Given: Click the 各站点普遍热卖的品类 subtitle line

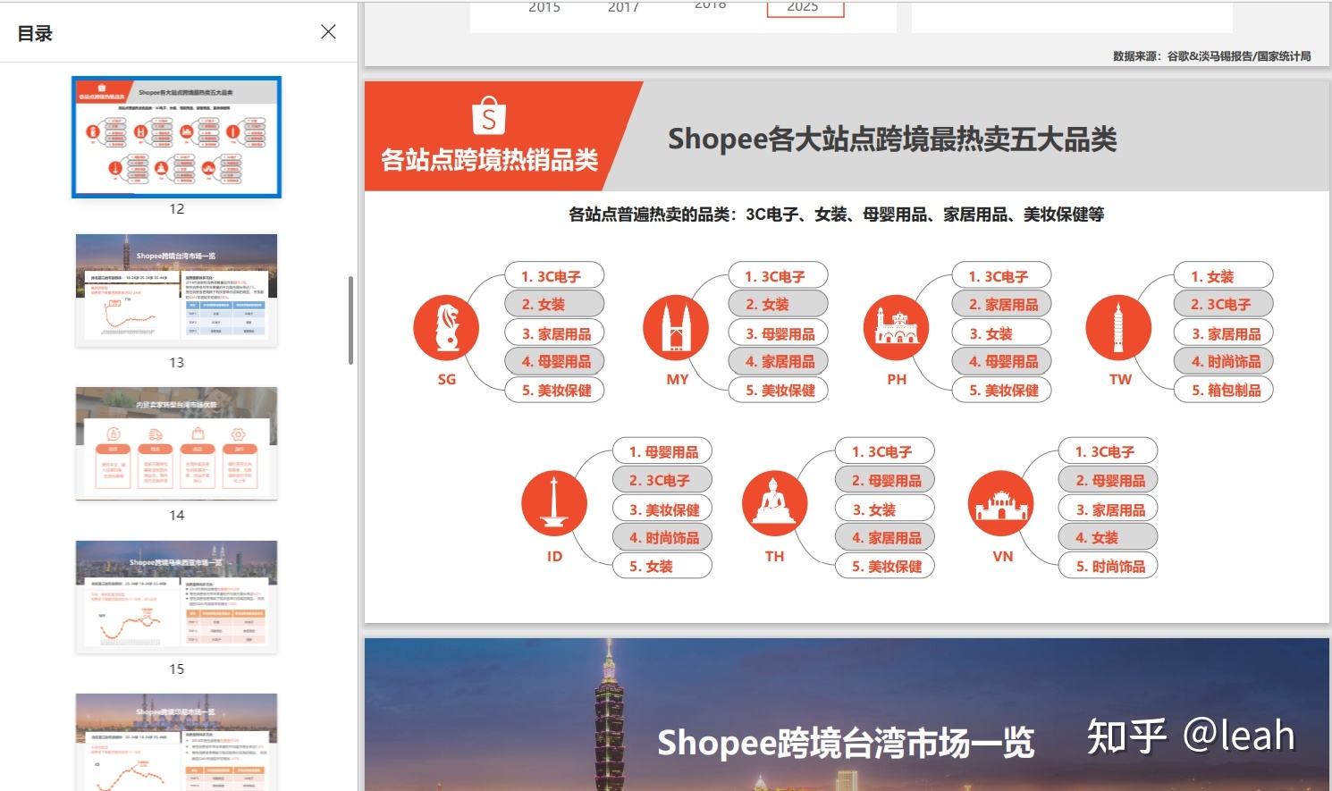Looking at the screenshot, I should [x=836, y=215].
